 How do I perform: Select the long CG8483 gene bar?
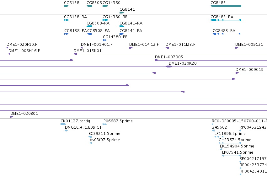pos(226,6)
